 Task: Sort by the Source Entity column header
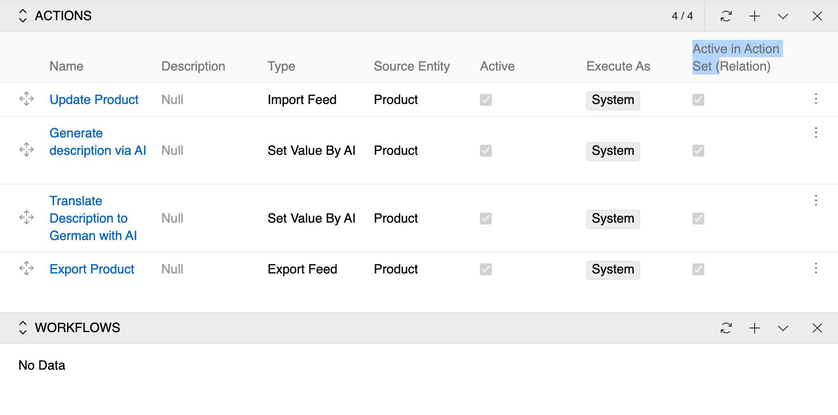click(x=411, y=66)
